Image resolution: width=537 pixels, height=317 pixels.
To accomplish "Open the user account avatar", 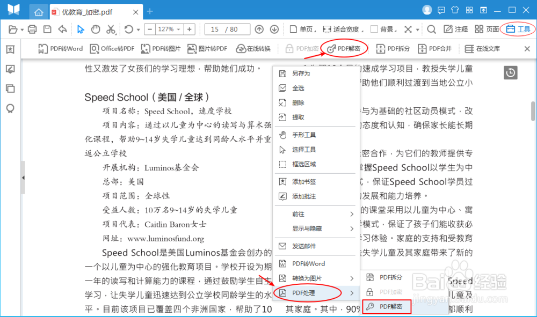I will coord(427,10).
